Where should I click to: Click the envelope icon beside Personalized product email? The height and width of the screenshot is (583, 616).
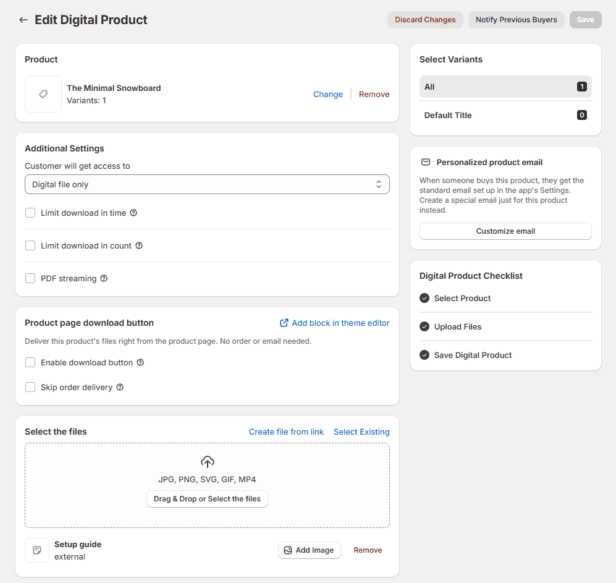click(x=426, y=162)
